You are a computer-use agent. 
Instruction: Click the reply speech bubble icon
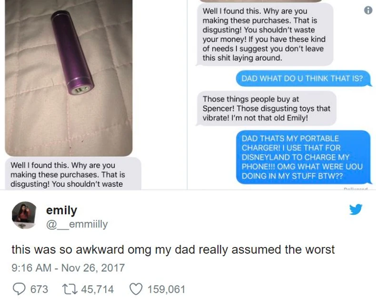[19, 289]
